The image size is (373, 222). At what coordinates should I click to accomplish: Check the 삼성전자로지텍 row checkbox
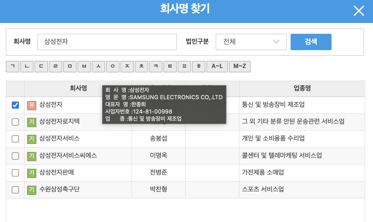point(15,122)
